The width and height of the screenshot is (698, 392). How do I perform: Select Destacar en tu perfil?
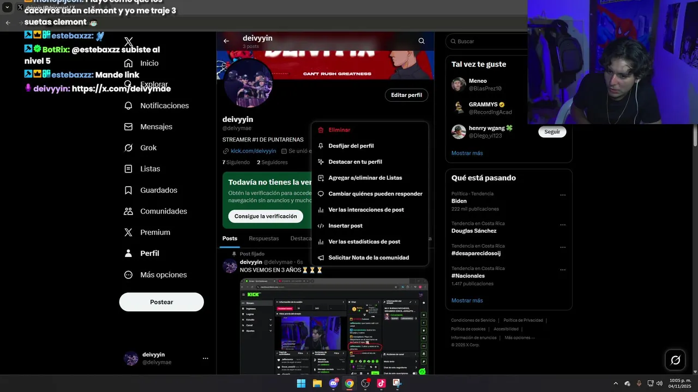[370, 162]
